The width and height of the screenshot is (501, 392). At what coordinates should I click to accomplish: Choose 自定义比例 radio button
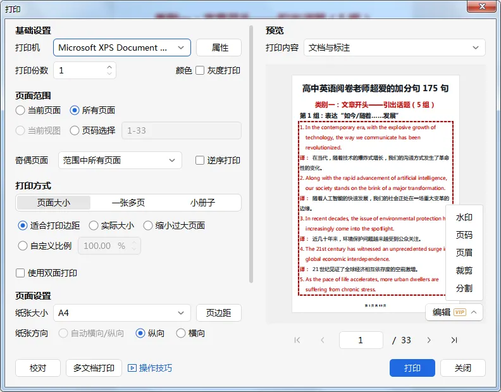pyautogui.click(x=23, y=246)
